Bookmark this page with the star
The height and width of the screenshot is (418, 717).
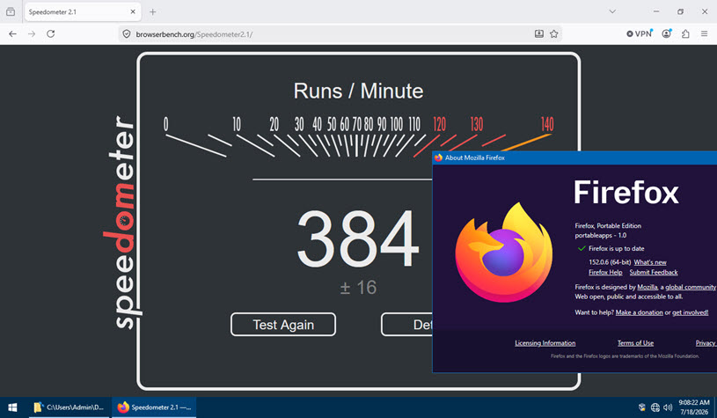[x=553, y=33]
